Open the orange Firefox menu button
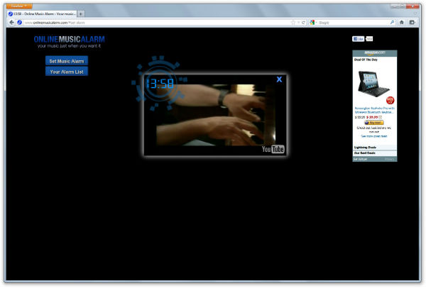This screenshot has height=288, width=426. (x=19, y=6)
